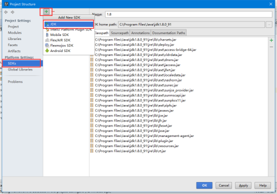Select the jsse.jar classpath entry
Screen dimensions: 277x194
tap(132, 130)
